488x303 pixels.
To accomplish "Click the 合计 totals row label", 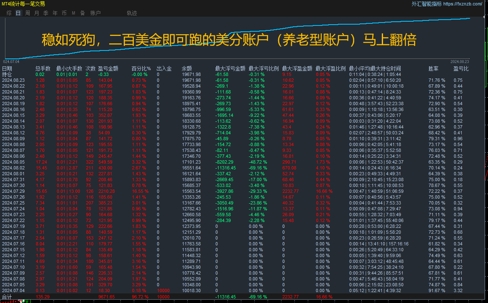I will [x=7, y=297].
